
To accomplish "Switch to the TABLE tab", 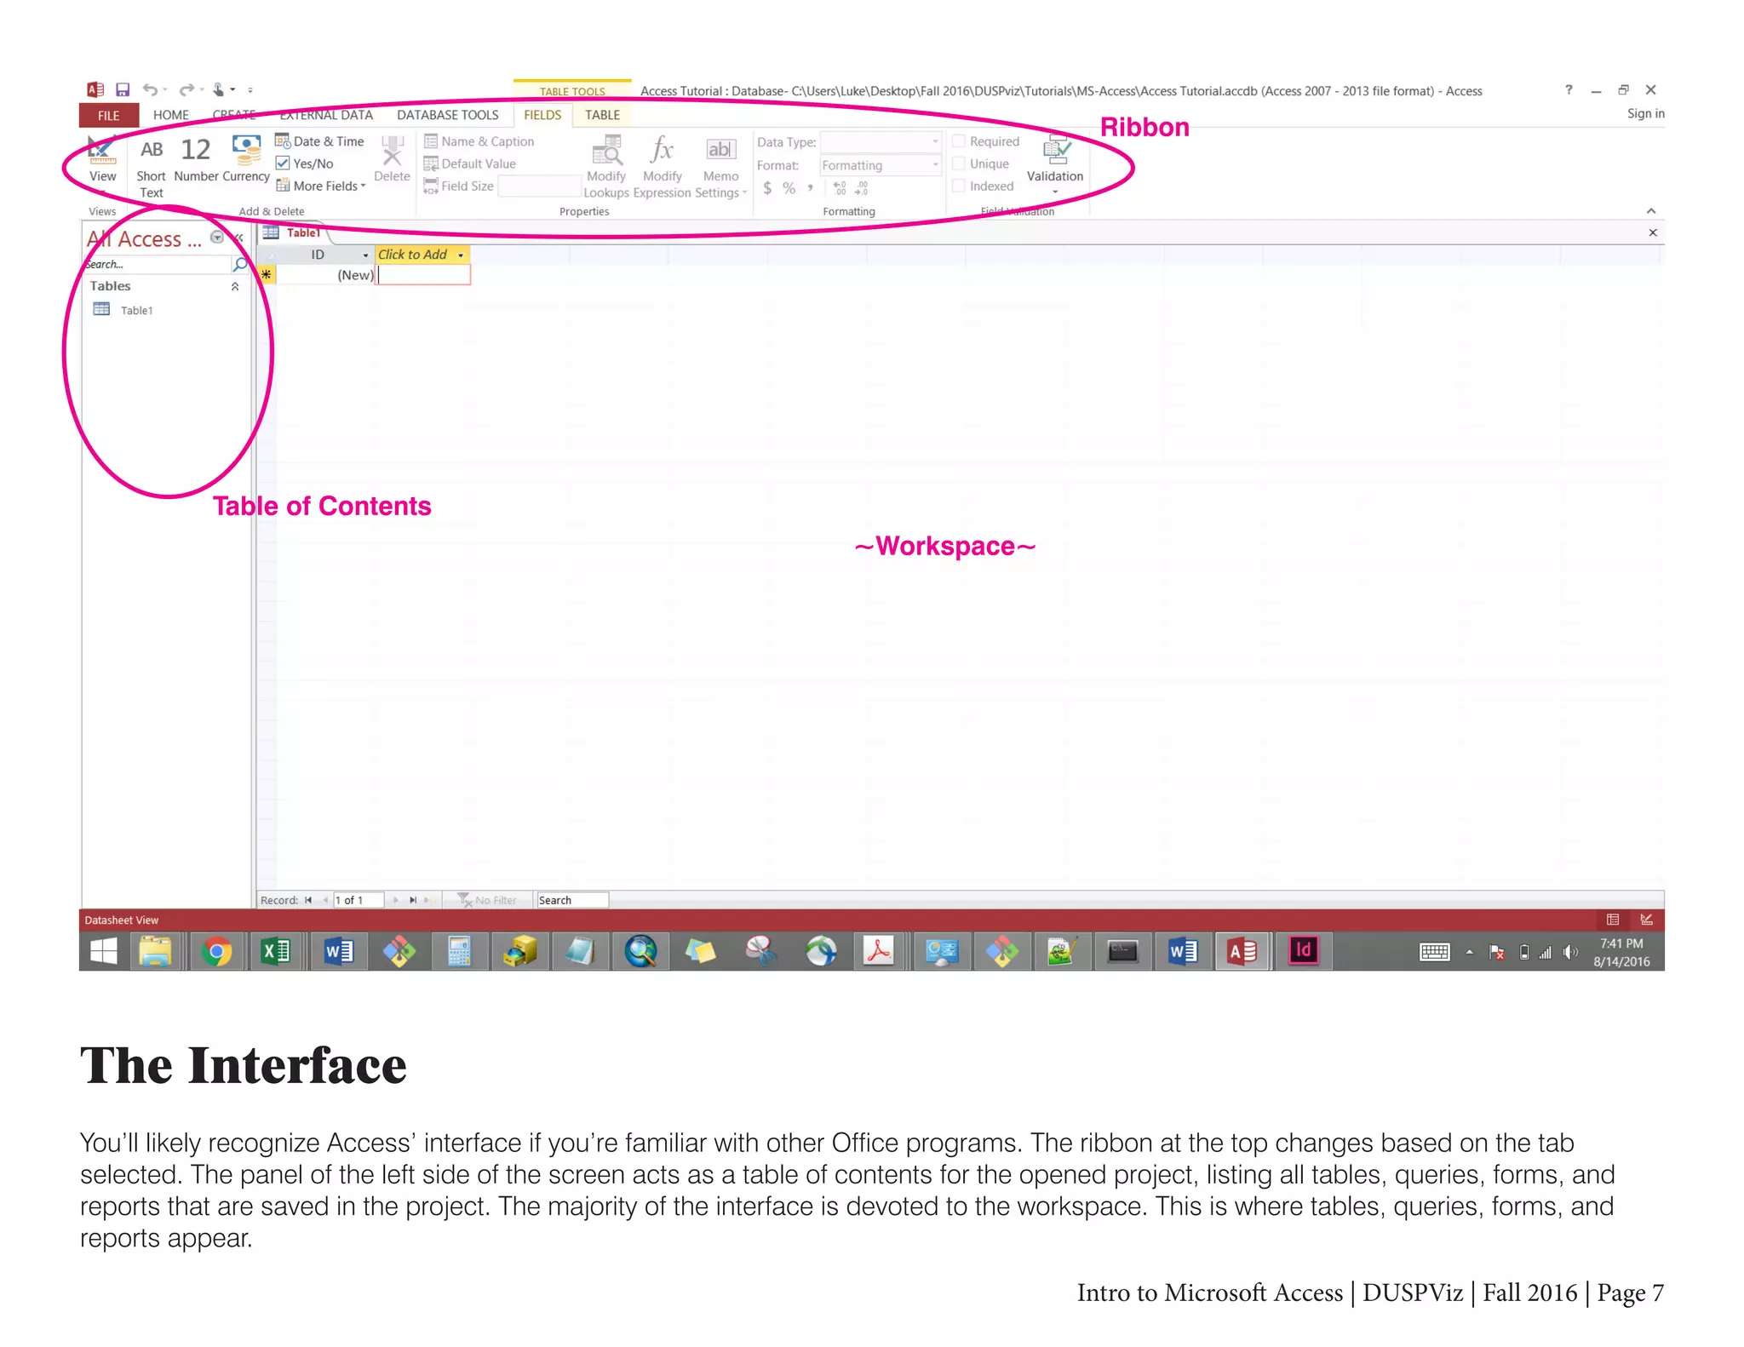I will [x=602, y=115].
